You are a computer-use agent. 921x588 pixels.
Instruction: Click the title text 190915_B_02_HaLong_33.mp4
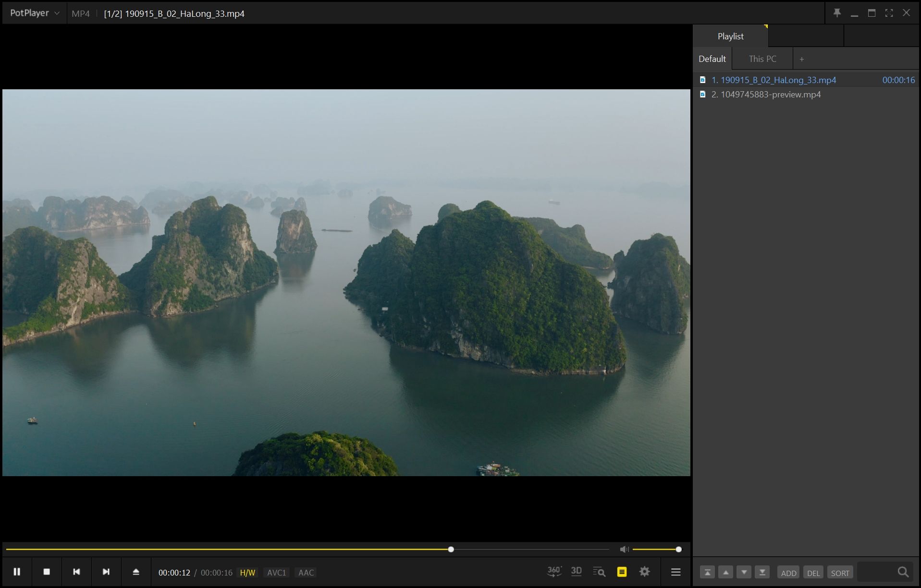tap(185, 14)
